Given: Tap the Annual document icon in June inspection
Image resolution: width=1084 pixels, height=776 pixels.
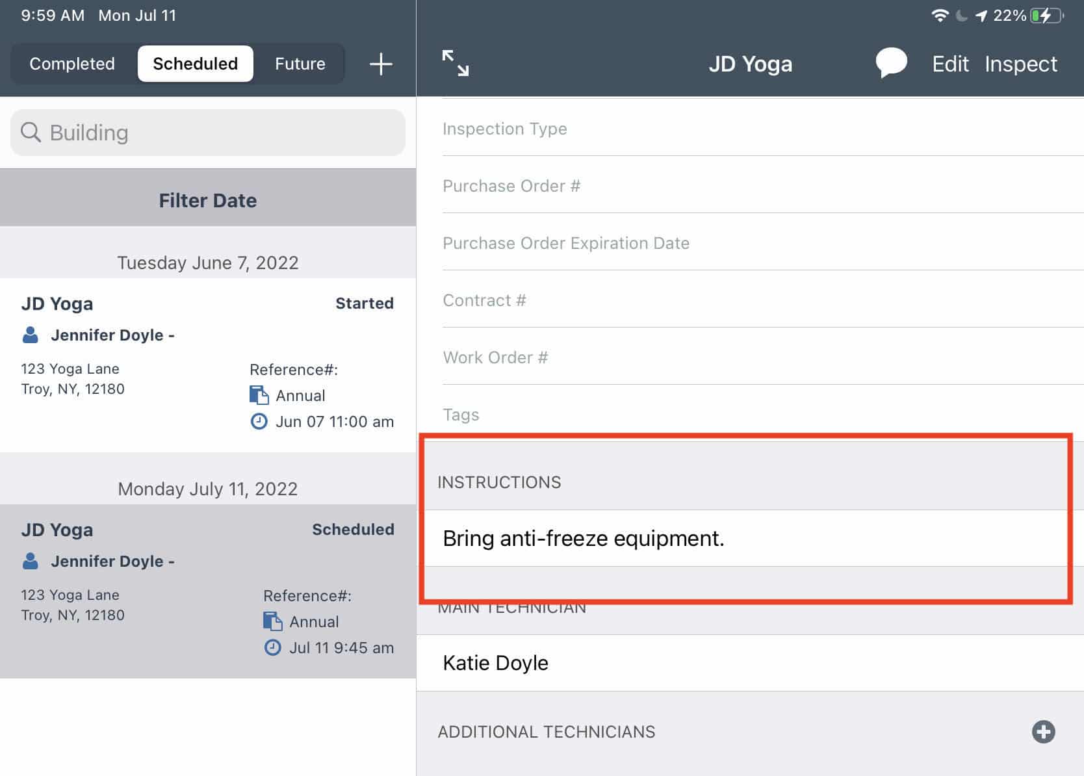Looking at the screenshot, I should (259, 395).
